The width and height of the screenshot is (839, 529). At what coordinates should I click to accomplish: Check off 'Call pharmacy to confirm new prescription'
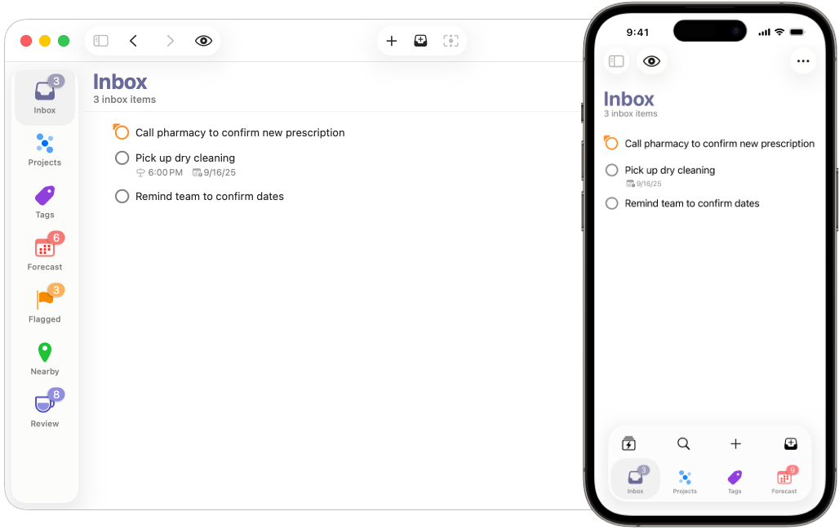pos(121,131)
